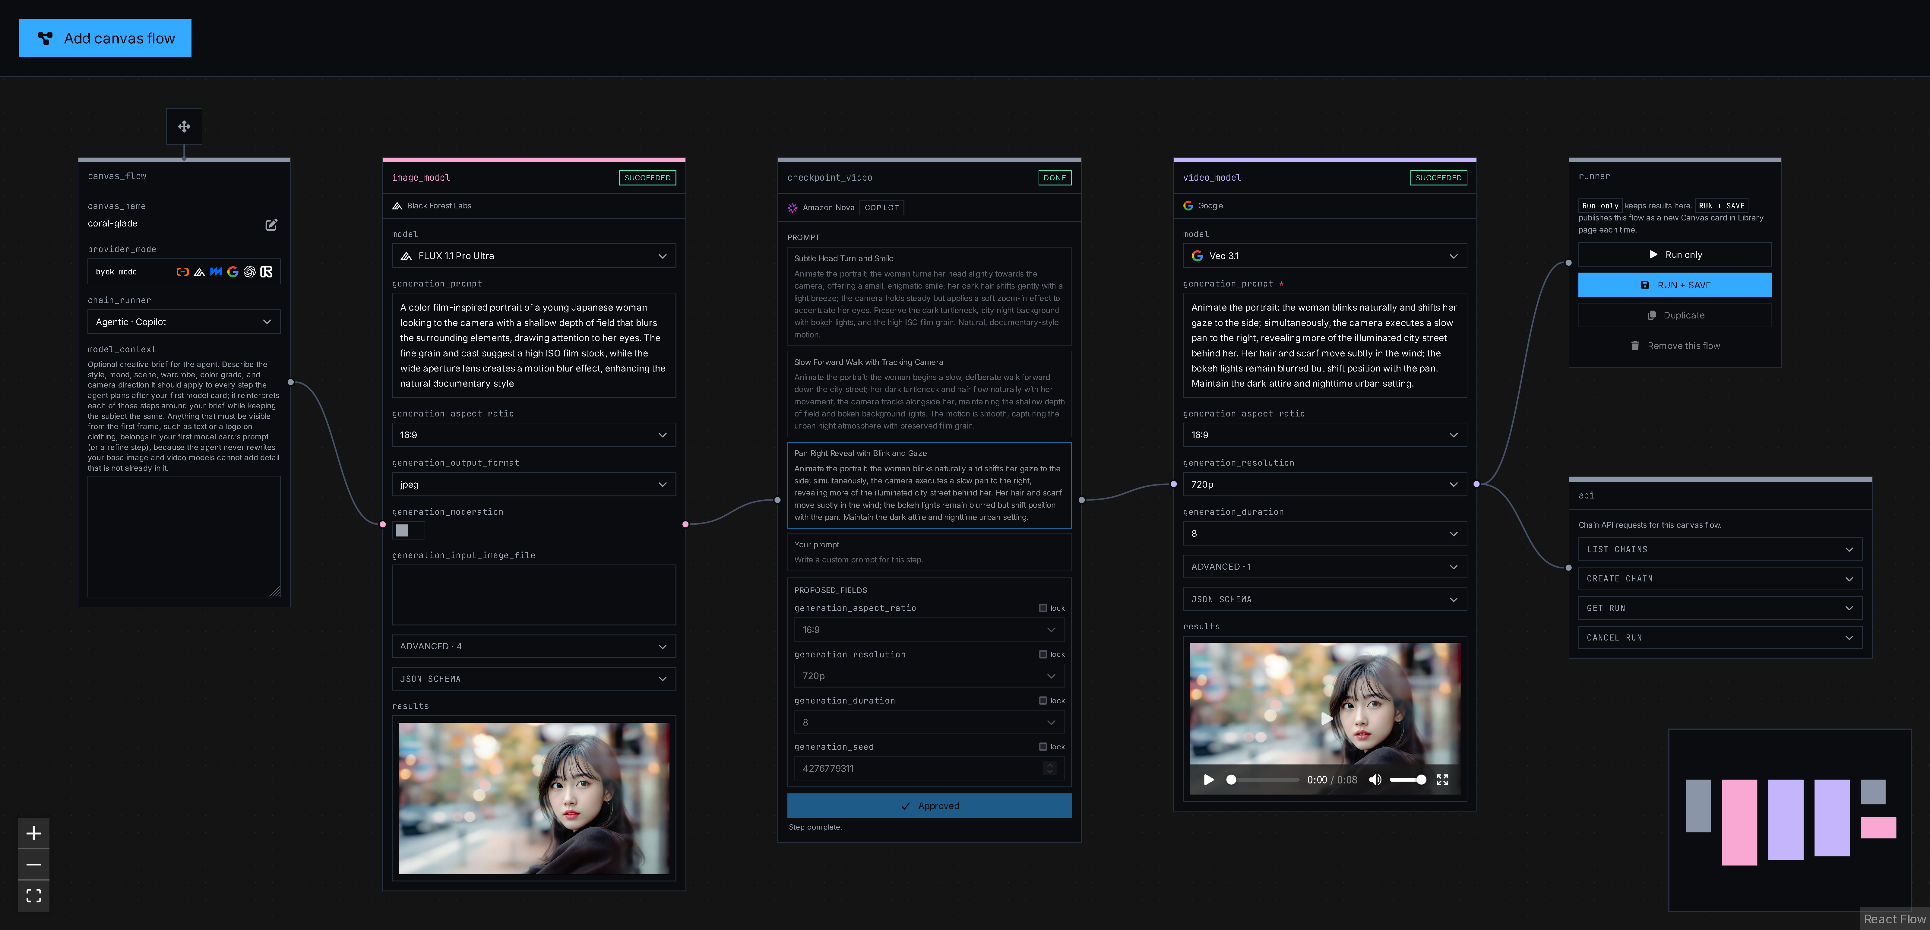
Task: Zoom out of the canvas
Action: point(34,865)
